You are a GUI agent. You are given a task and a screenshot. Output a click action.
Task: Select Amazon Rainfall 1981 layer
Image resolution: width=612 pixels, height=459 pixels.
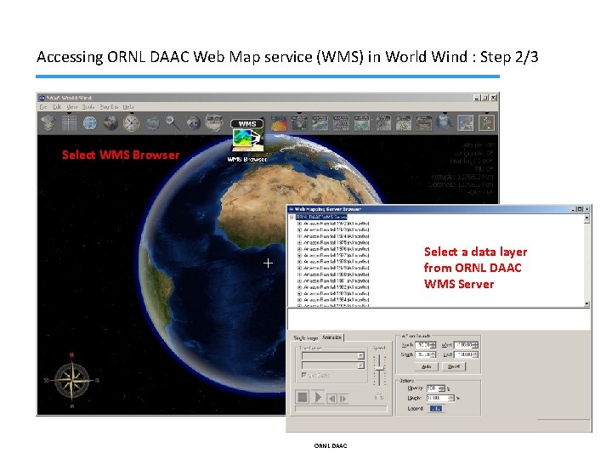coord(336,280)
